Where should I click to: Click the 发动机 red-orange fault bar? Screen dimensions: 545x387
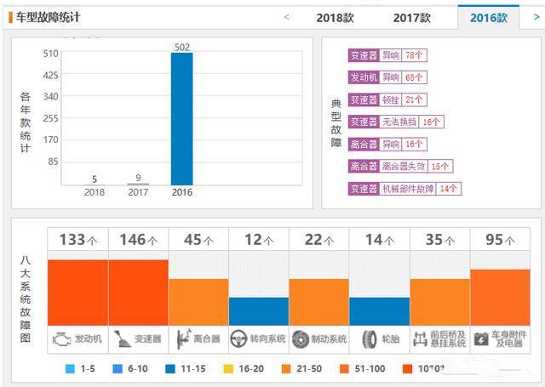pos(77,293)
